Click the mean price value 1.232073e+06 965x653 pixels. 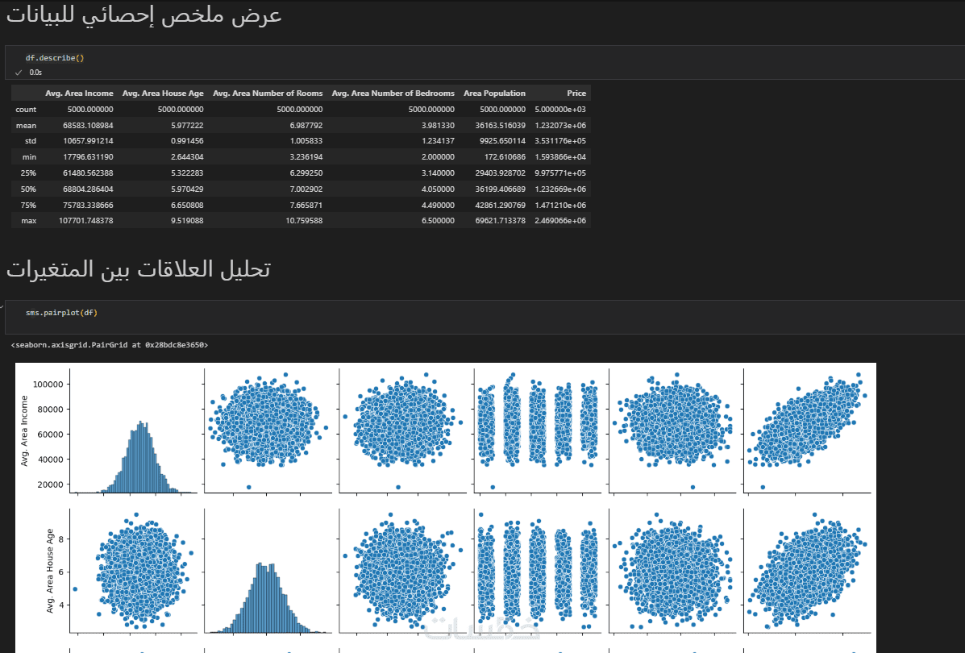pyautogui.click(x=560, y=126)
